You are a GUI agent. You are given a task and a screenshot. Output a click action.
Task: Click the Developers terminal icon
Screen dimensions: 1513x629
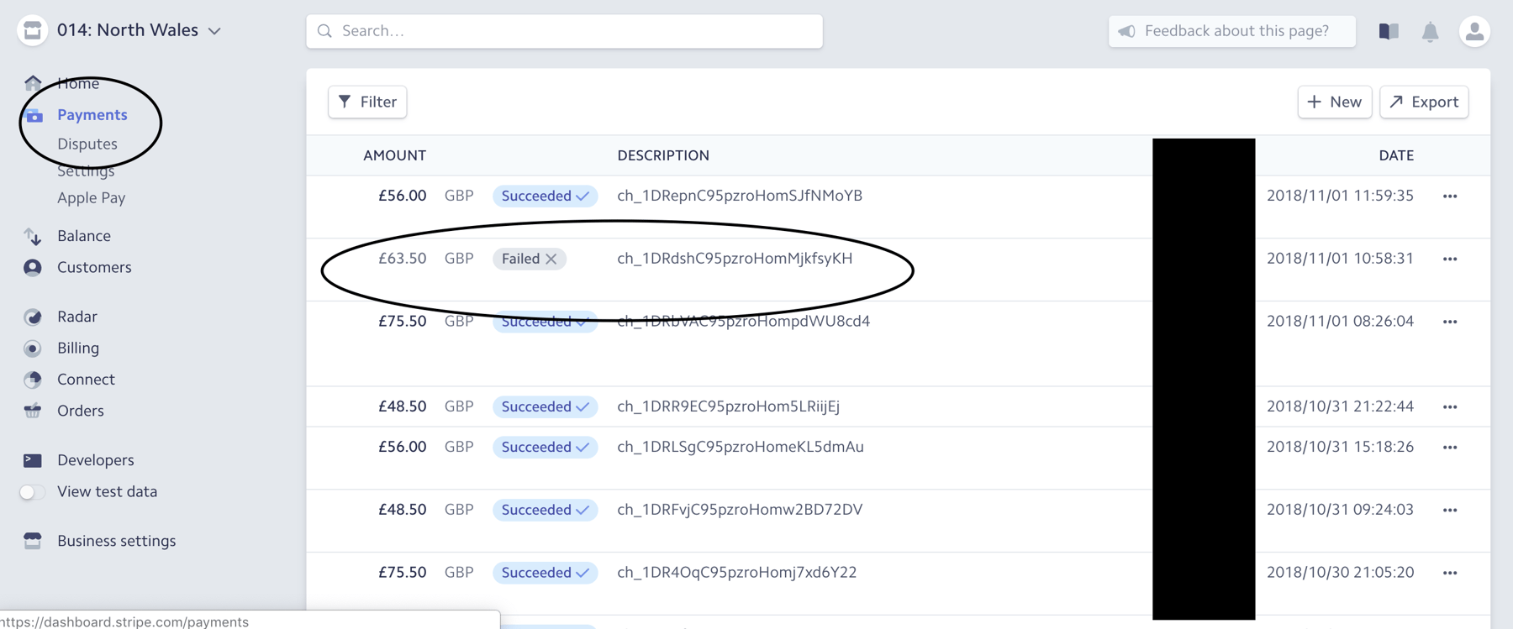click(x=33, y=460)
